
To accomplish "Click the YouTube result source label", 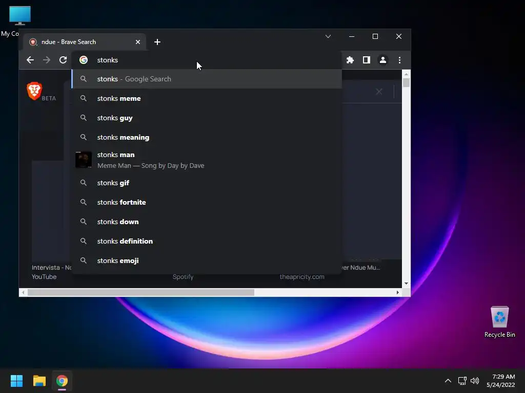I will (x=44, y=277).
